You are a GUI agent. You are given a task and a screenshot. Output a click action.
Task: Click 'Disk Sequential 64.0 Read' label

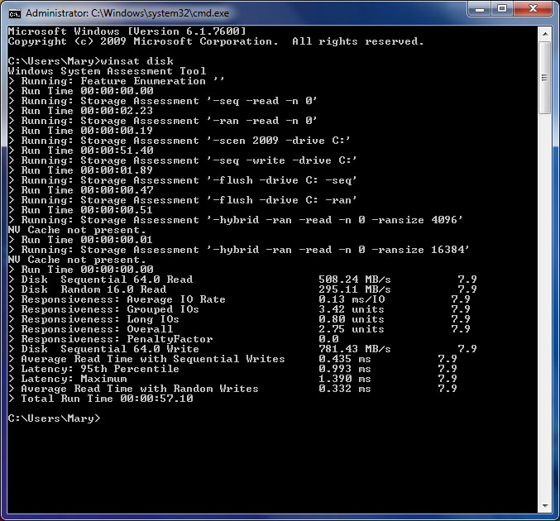coord(107,280)
